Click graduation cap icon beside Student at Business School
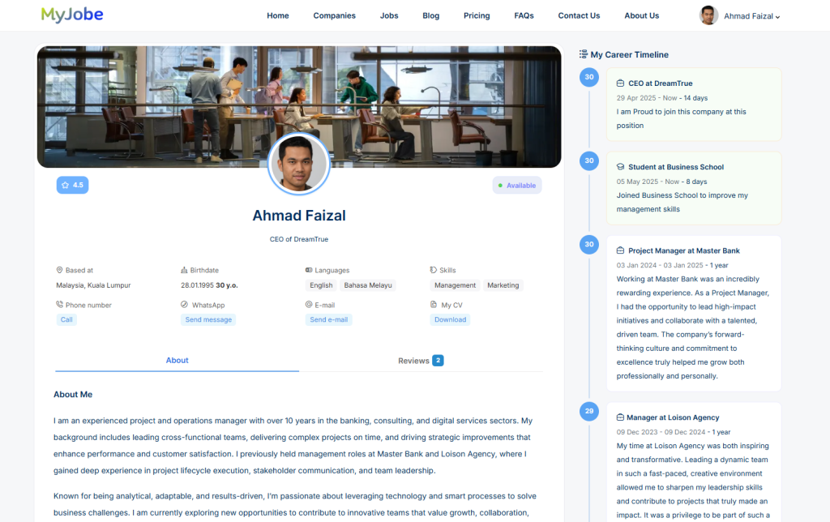 pos(620,167)
